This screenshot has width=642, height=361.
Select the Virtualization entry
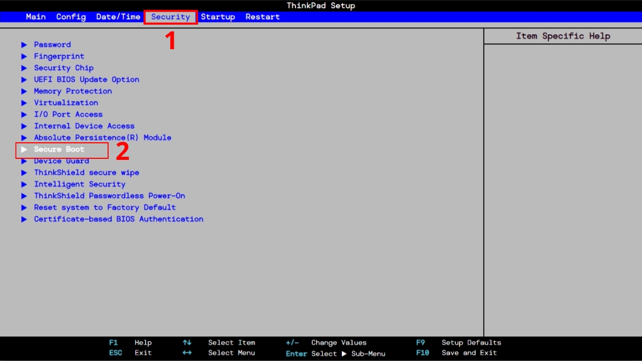[x=66, y=103]
